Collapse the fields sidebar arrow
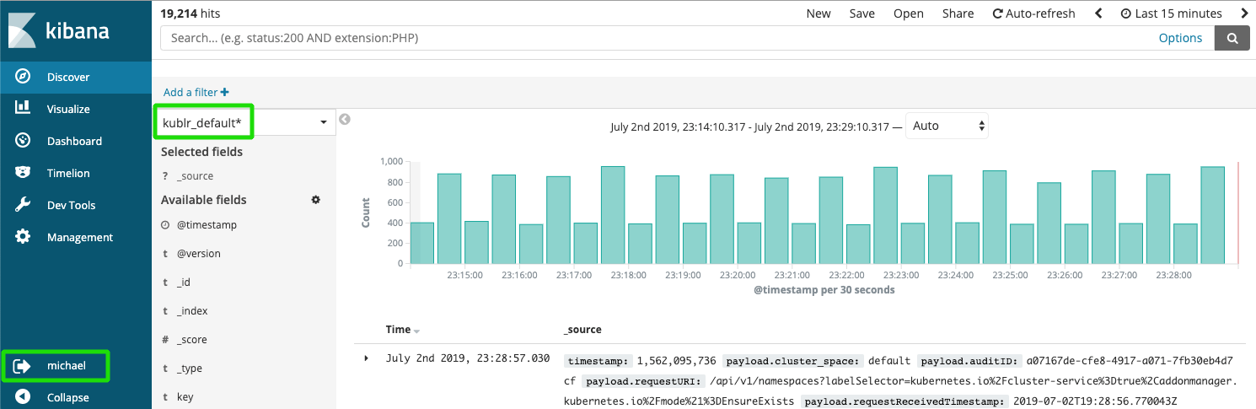 click(x=344, y=120)
